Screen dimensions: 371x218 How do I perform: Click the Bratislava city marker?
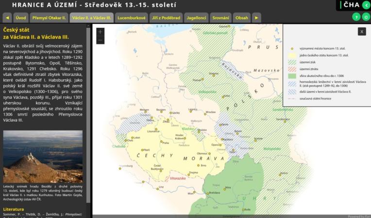pyautogui.click(x=208, y=194)
